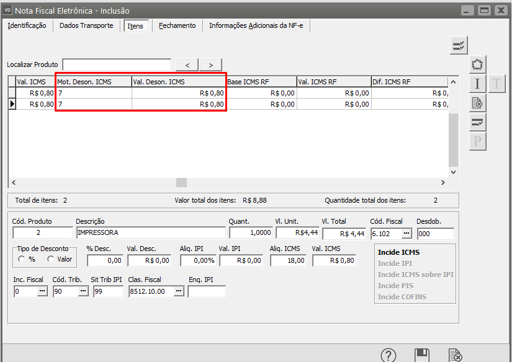Click the Descrição field showing IMPRESSORA
512x362 pixels.
(x=151, y=232)
